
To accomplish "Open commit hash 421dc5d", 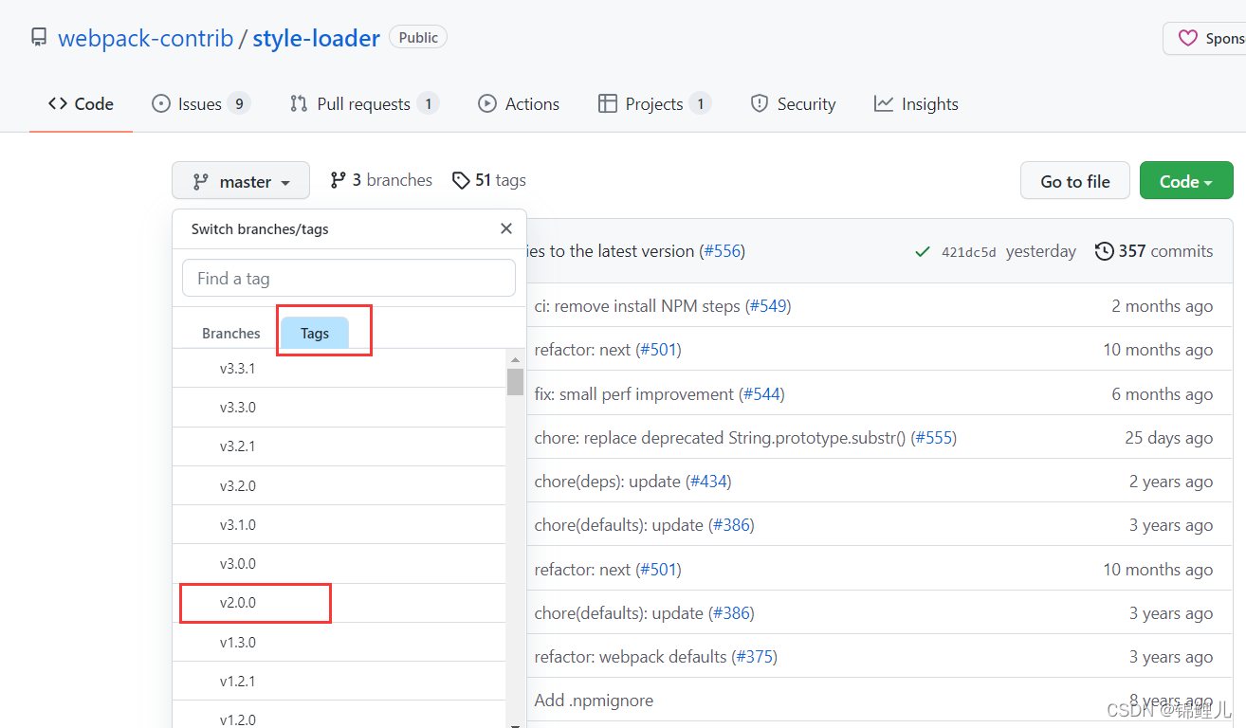I will pyautogui.click(x=968, y=252).
